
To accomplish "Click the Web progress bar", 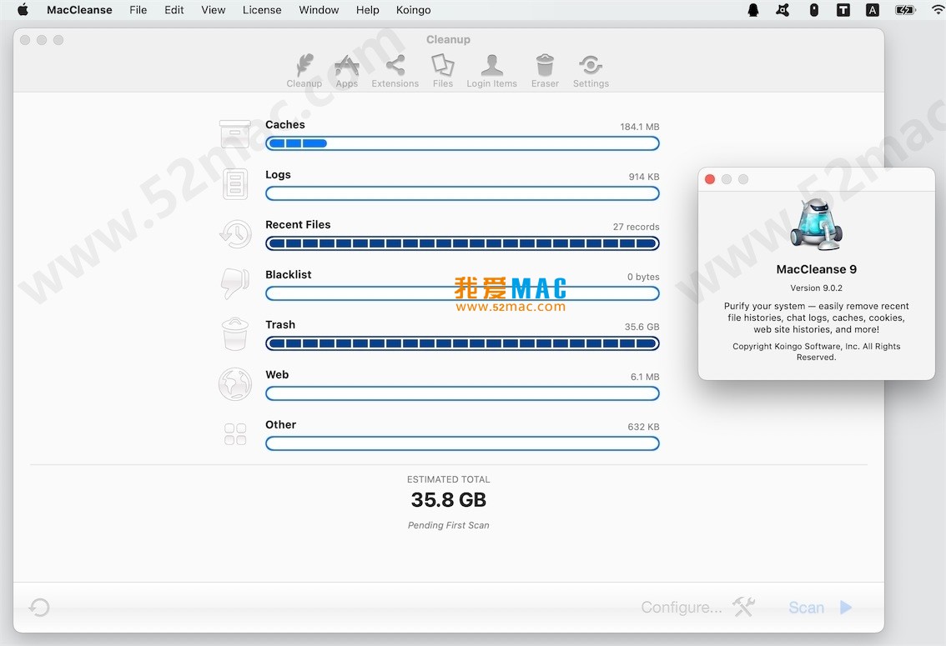I will [x=462, y=393].
